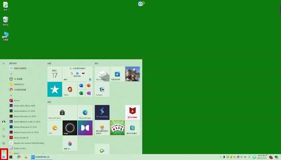Open the Microsoft Edge tile
Screen dimensions: 281x160
[x=85, y=113]
